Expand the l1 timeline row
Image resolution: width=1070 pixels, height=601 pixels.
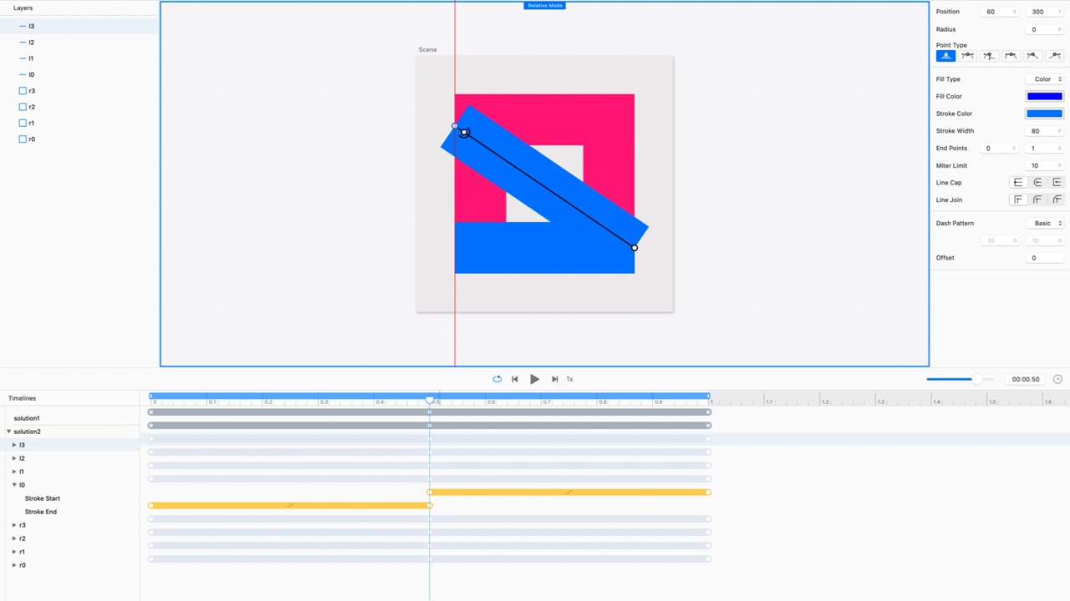(14, 472)
